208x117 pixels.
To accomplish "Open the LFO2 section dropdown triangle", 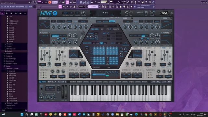I will coord(133,48).
